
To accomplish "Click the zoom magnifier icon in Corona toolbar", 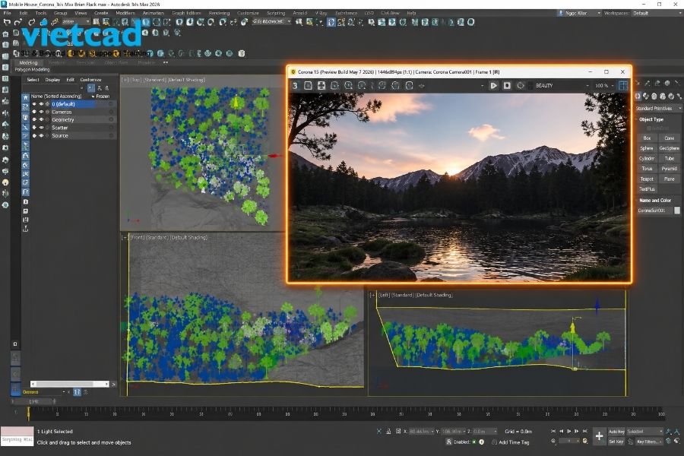I will point(349,86).
